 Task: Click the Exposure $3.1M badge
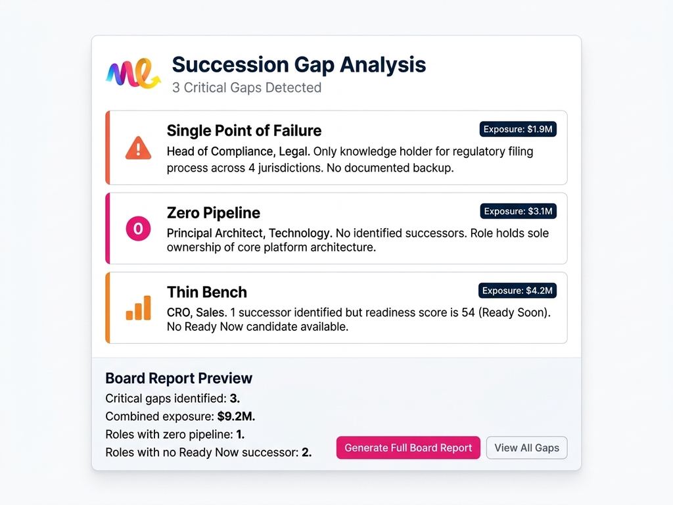(x=518, y=211)
